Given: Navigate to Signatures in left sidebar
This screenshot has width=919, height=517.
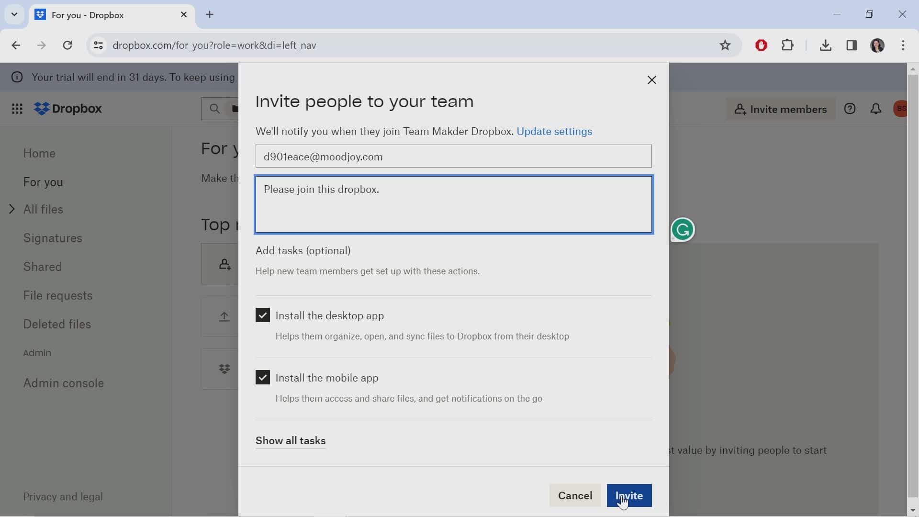Looking at the screenshot, I should 52,238.
